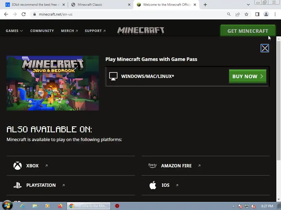Click the Apple logo icon beside IOS
The image size is (281, 210).
pyautogui.click(x=153, y=185)
